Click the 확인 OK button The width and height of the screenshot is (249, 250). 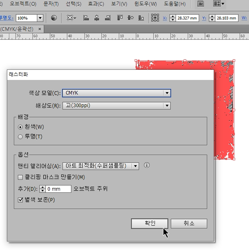[150, 223]
